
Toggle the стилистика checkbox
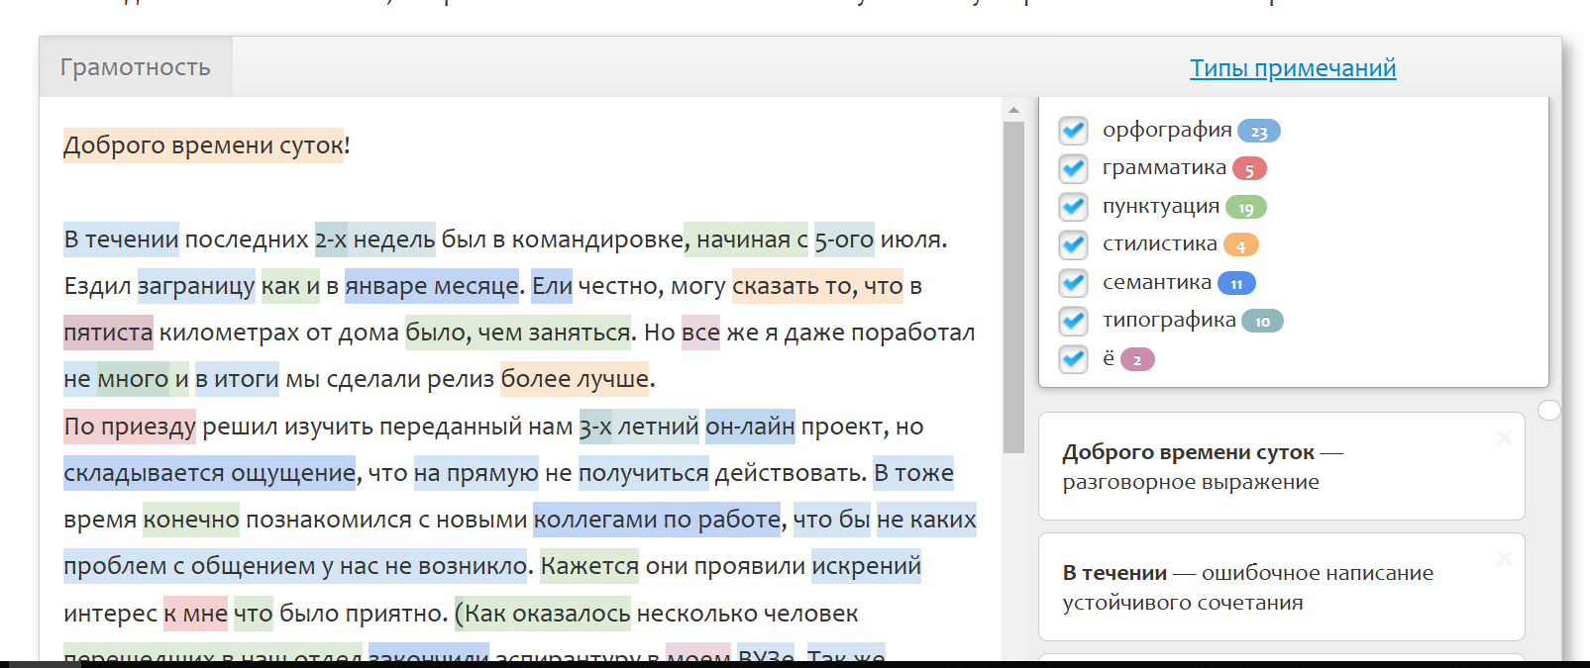coord(1073,244)
